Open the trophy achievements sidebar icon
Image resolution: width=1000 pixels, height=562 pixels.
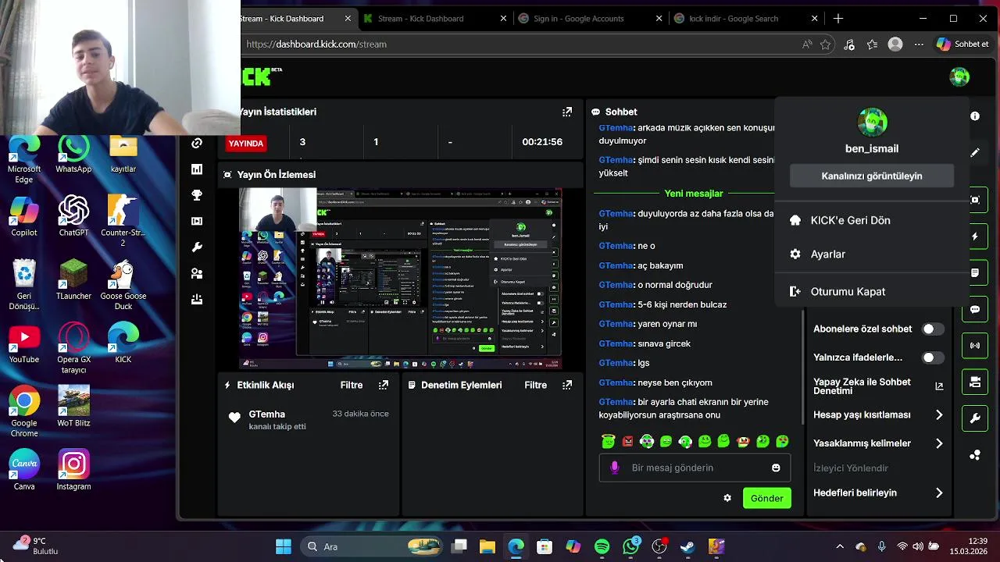pos(197,195)
